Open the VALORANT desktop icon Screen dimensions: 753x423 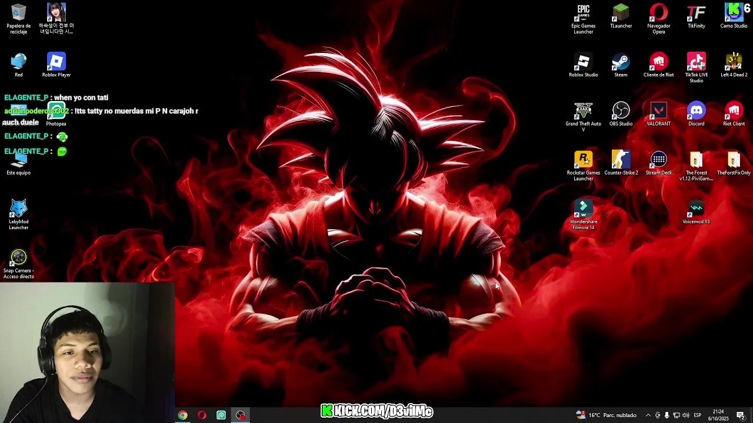(x=659, y=113)
